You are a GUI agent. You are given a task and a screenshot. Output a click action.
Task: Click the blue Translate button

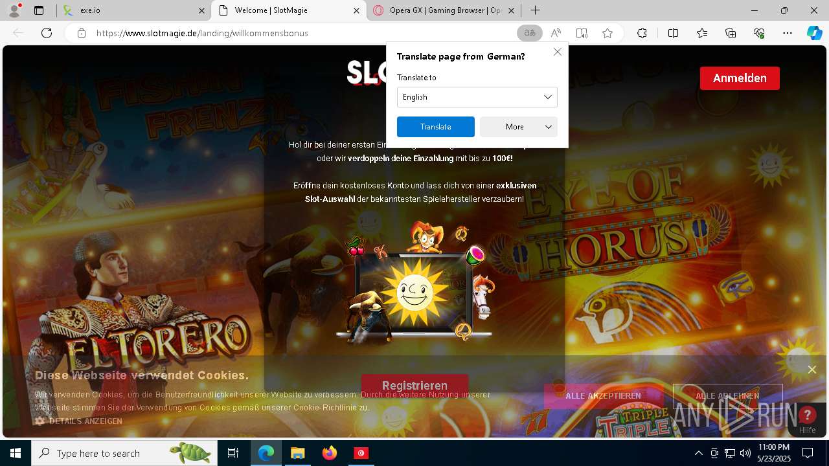[436, 127]
